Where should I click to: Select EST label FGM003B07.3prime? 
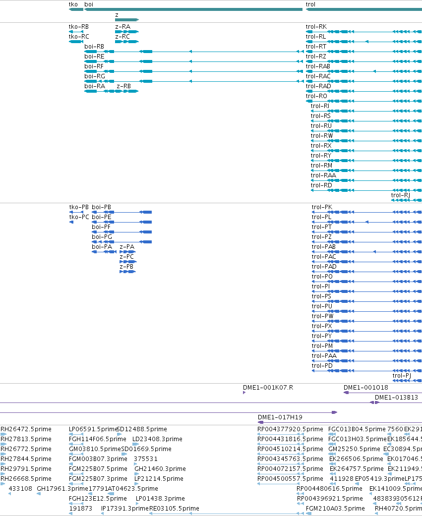click(x=98, y=459)
